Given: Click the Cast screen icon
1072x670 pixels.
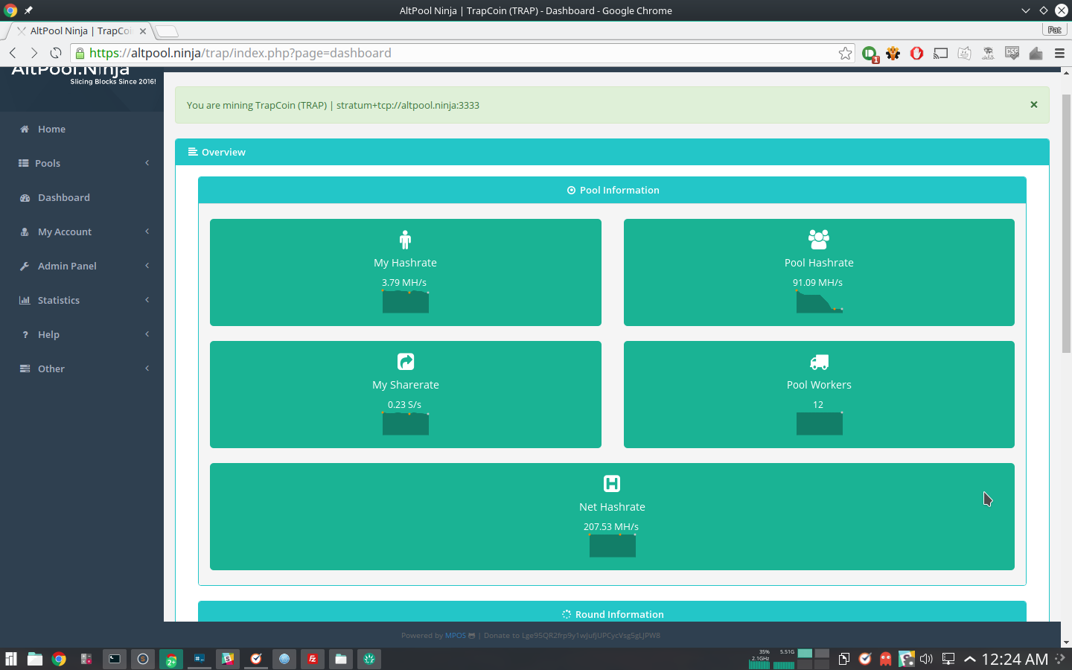Looking at the screenshot, I should (940, 53).
